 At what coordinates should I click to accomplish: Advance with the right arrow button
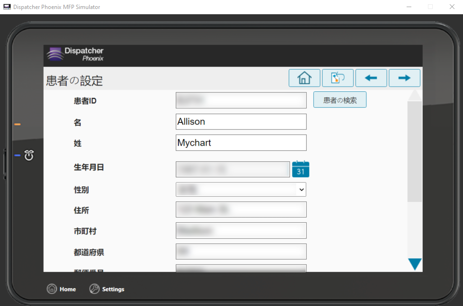point(404,78)
